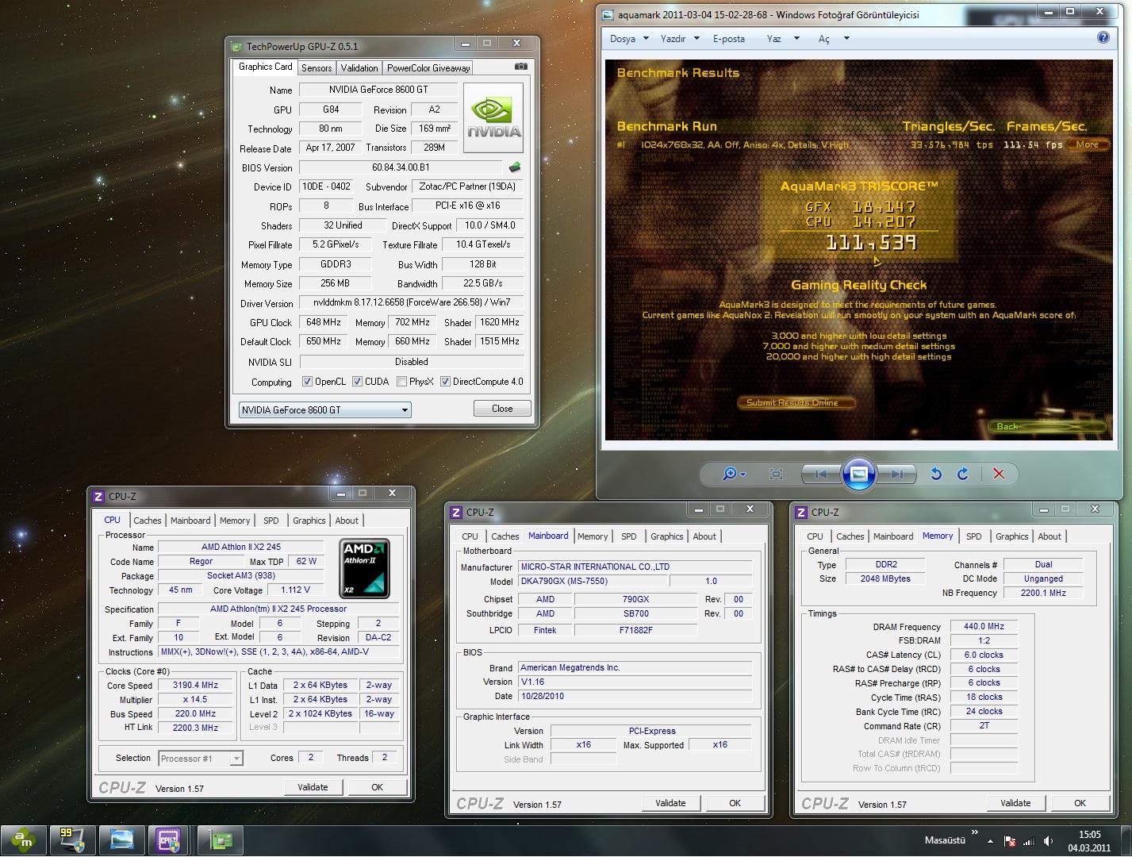Screen dimensions: 1132x857
Task: Click the volume speaker tray icon
Action: point(1049,842)
